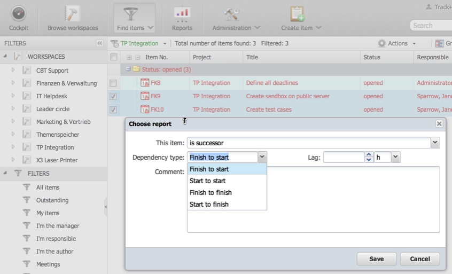Viewport: 452px width, 274px height.
Task: Choose Finish to finish dependency type
Action: [x=211, y=193]
